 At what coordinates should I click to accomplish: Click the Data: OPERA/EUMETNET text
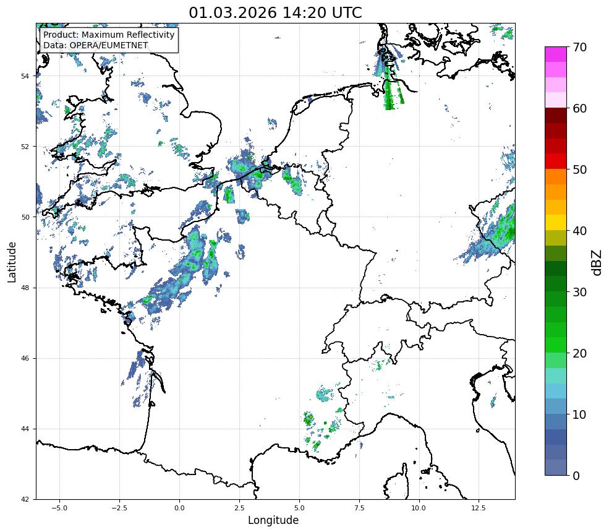(x=96, y=45)
